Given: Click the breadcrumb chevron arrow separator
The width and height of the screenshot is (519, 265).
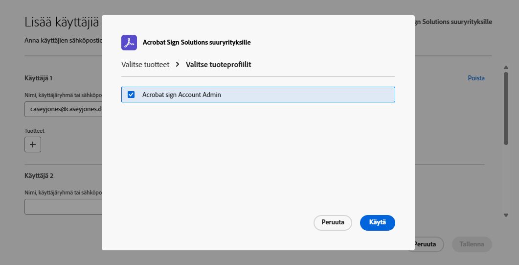Looking at the screenshot, I should click(x=178, y=64).
